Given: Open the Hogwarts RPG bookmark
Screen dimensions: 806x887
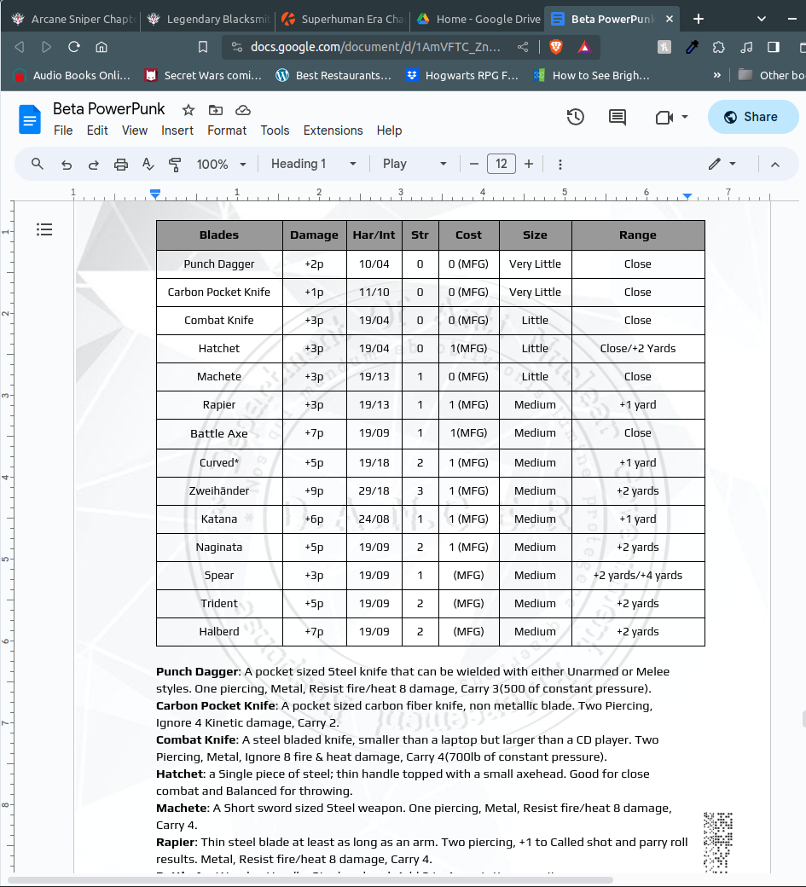Looking at the screenshot, I should click(462, 75).
